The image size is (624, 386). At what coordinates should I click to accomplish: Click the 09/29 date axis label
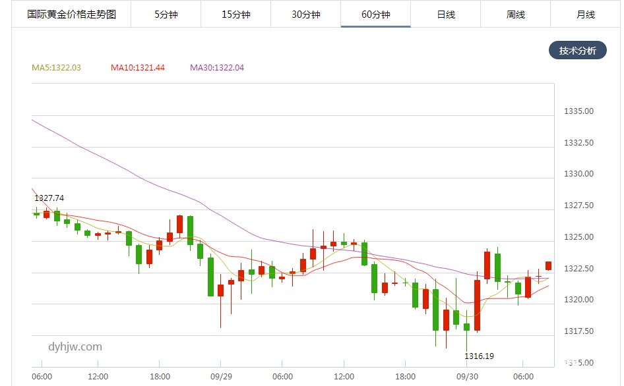[220, 376]
